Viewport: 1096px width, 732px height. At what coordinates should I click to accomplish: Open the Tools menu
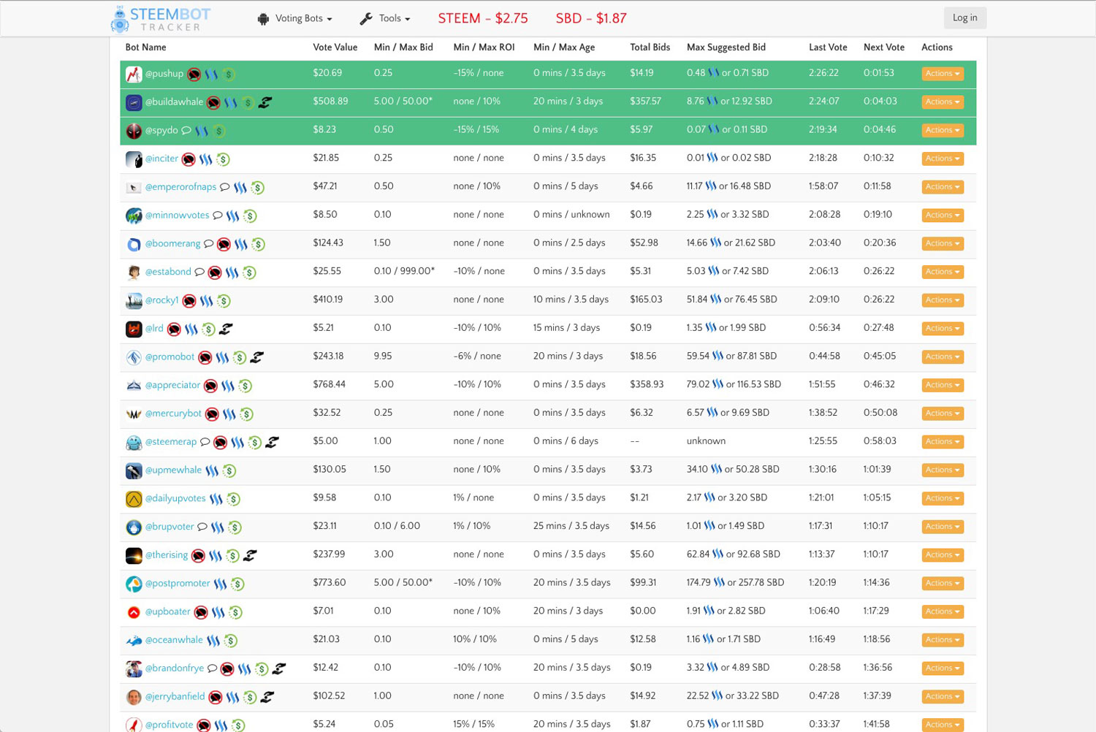coord(385,18)
